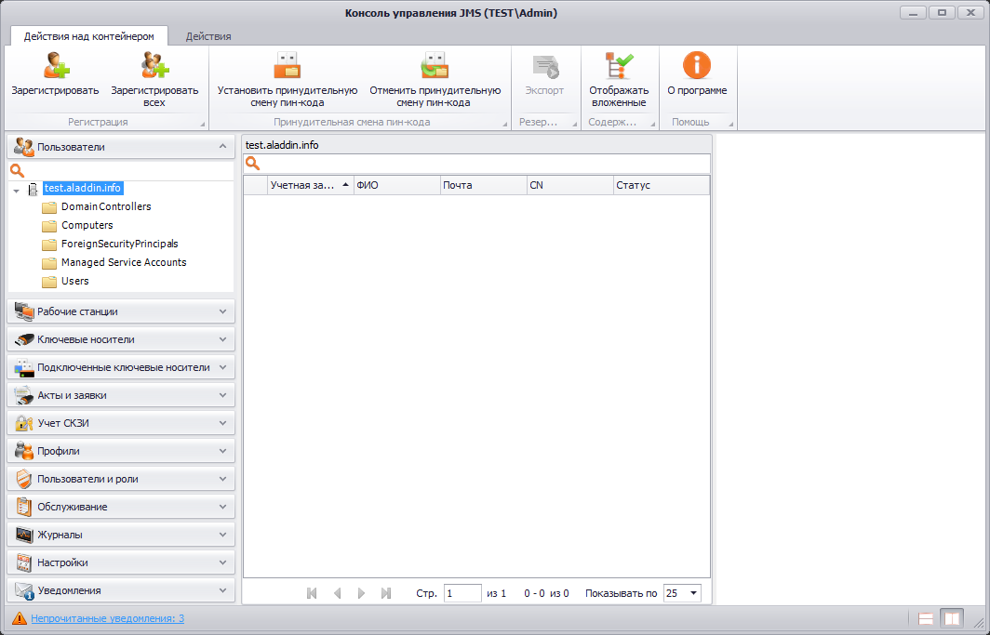Click the test.aladdin.info server icon

pyautogui.click(x=33, y=189)
